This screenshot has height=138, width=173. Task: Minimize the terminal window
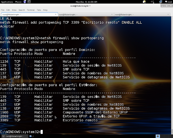[162, 6]
